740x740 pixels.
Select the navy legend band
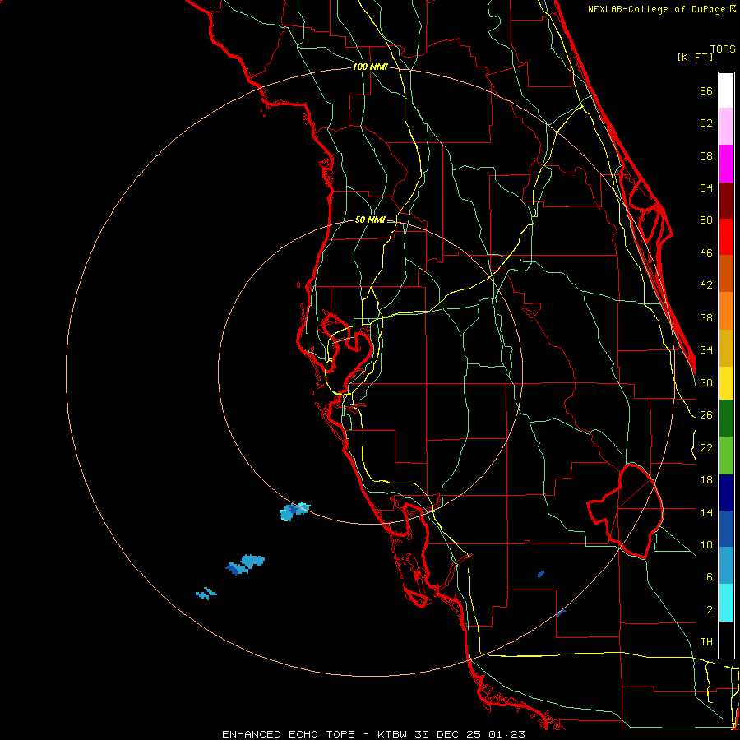(x=726, y=493)
